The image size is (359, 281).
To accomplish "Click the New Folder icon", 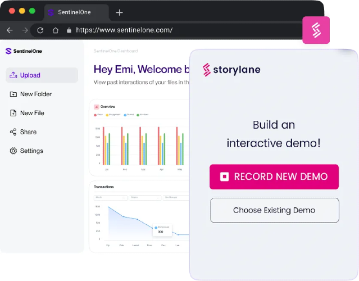I will click(13, 94).
